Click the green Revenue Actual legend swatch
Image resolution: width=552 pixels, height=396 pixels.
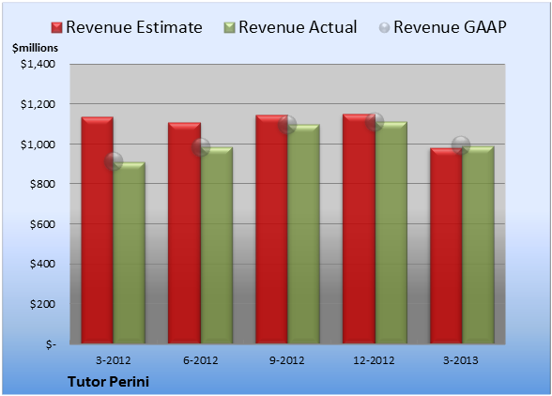click(x=229, y=28)
